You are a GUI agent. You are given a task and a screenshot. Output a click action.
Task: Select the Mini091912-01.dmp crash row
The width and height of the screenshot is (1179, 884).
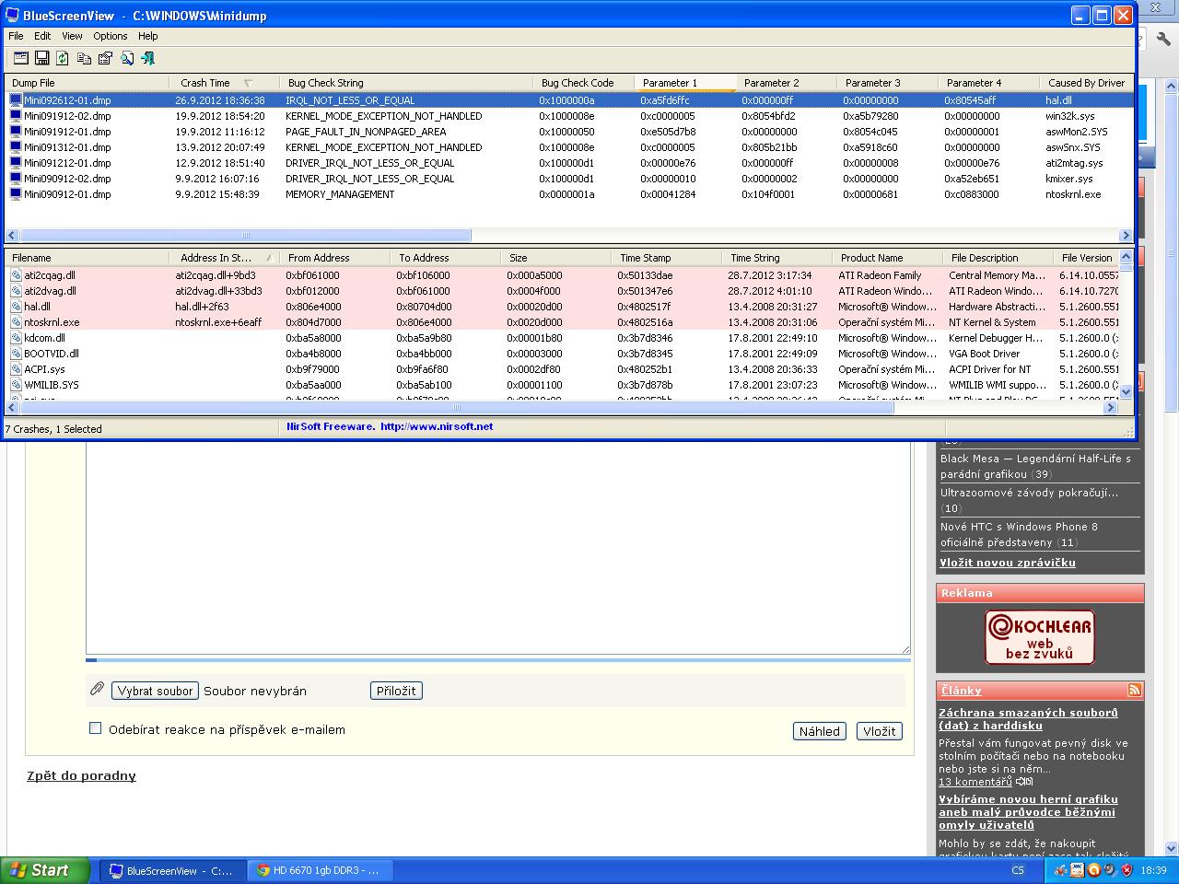(x=67, y=132)
